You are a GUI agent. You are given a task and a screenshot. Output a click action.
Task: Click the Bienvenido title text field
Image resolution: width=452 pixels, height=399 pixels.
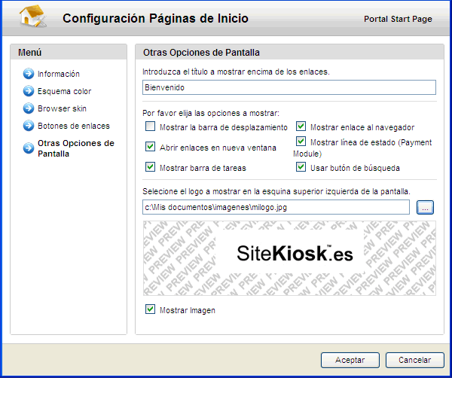pyautogui.click(x=289, y=87)
